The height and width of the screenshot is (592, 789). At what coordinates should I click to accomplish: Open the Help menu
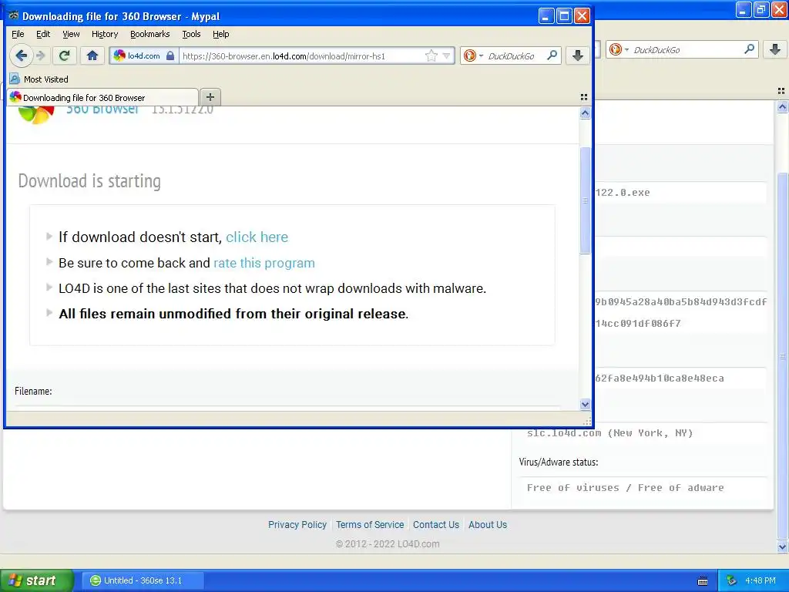221,34
